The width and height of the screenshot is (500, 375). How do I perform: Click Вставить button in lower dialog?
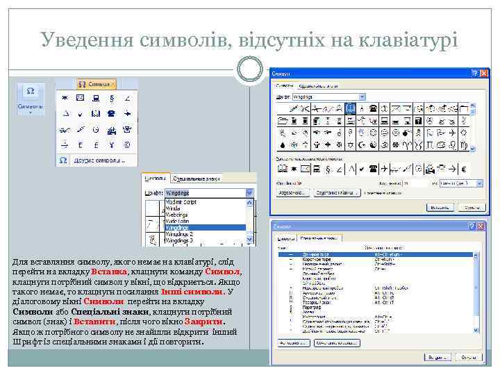point(437,358)
